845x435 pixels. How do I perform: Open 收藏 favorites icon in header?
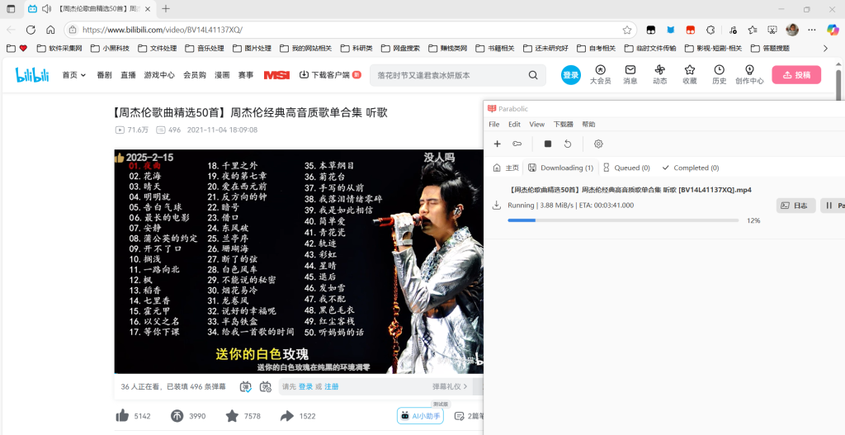pyautogui.click(x=689, y=75)
